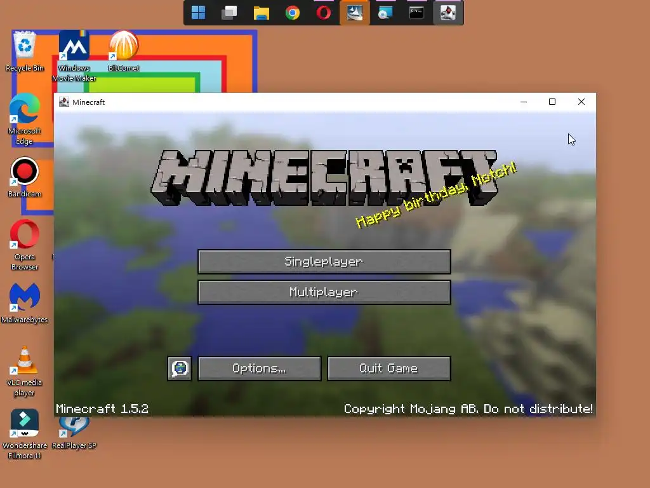Viewport: 650px width, 488px height.
Task: Select the Opera Browser desktop shortcut
Action: pyautogui.click(x=25, y=245)
